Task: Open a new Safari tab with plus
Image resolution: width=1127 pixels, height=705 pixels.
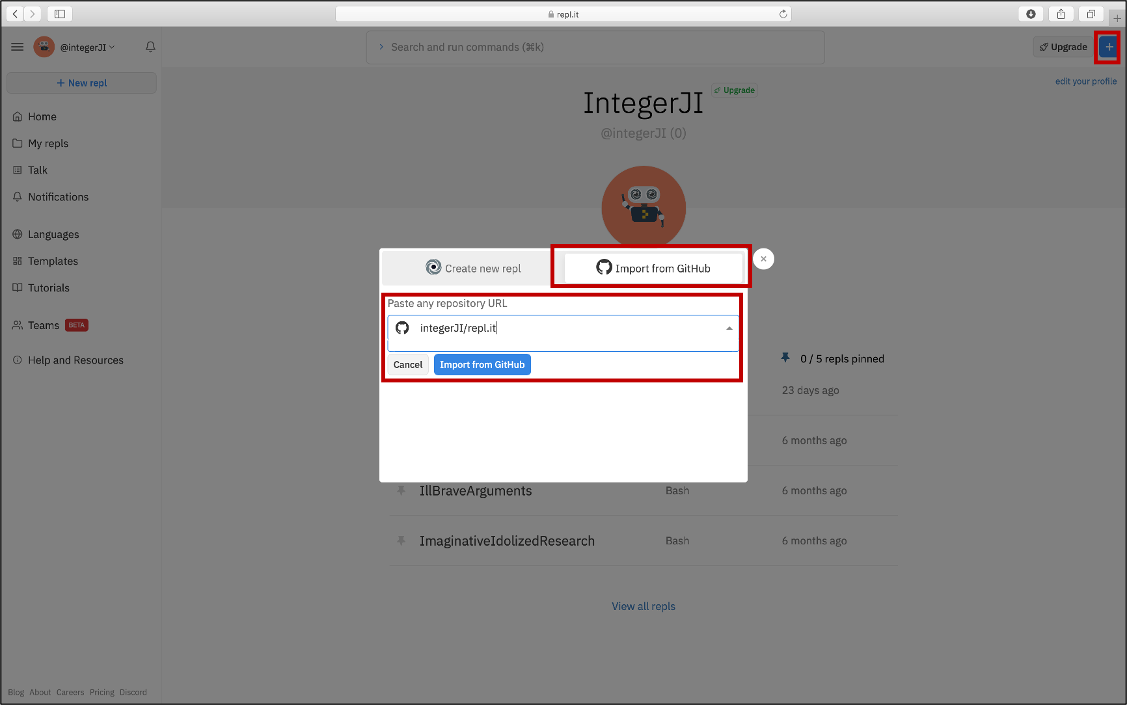Action: pyautogui.click(x=1117, y=18)
